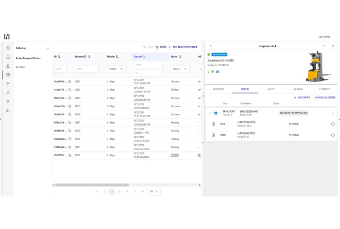Viewport: 340px width, 229px height.
Task: Click the Jungheinrich forklift image
Action: (318, 66)
